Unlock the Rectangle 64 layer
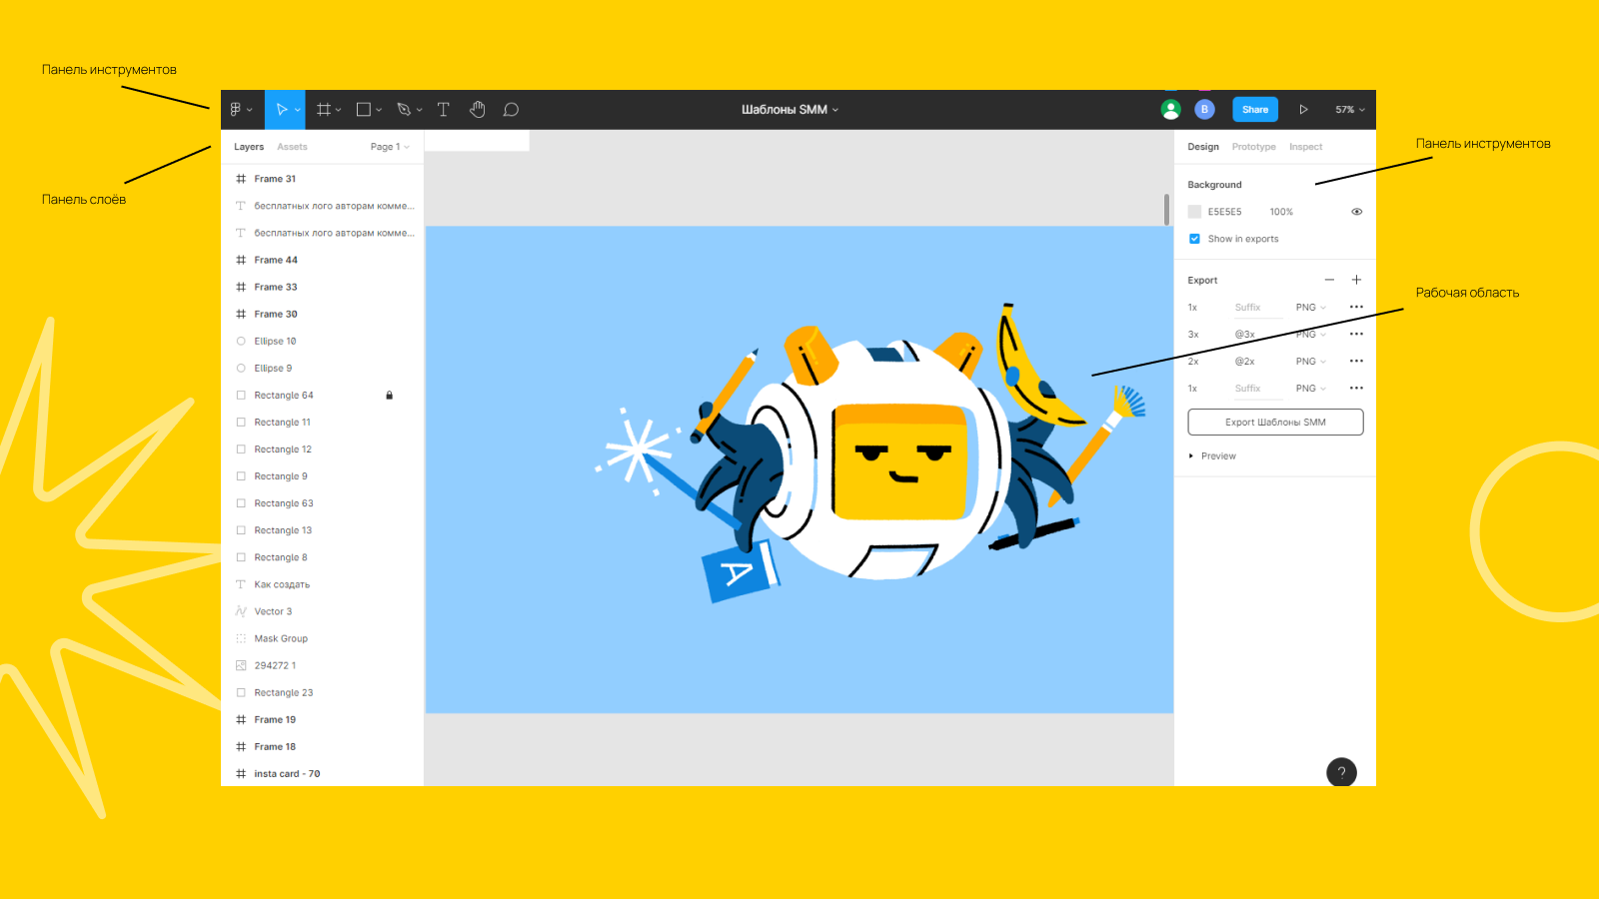The height and width of the screenshot is (899, 1599). point(390,396)
